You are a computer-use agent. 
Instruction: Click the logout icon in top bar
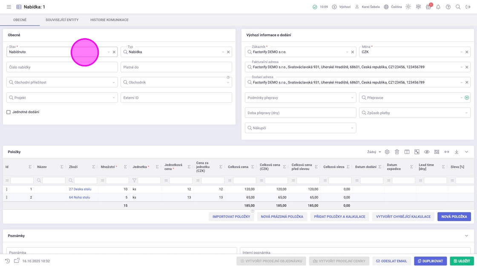click(468, 7)
